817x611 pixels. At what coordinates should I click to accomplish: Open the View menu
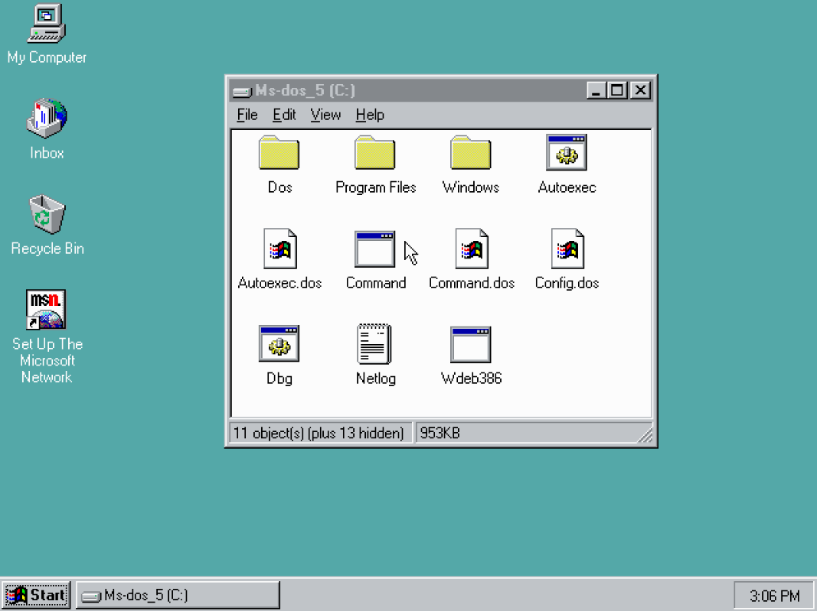point(325,115)
